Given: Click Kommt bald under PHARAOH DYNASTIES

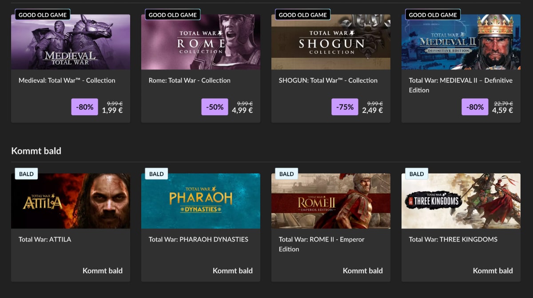Looking at the screenshot, I should pyautogui.click(x=233, y=270).
